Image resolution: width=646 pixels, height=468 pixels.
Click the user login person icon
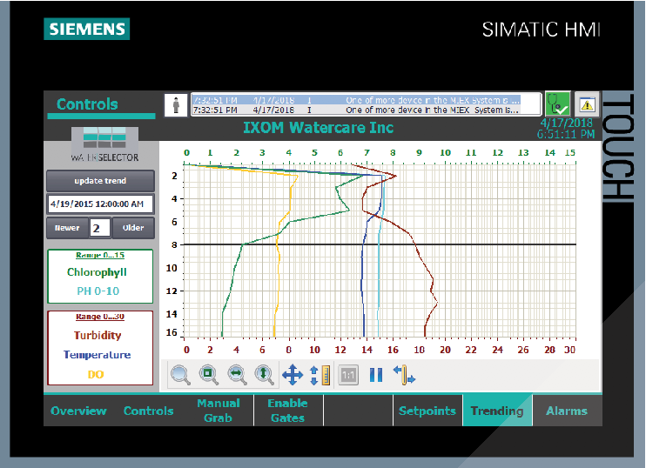[176, 105]
